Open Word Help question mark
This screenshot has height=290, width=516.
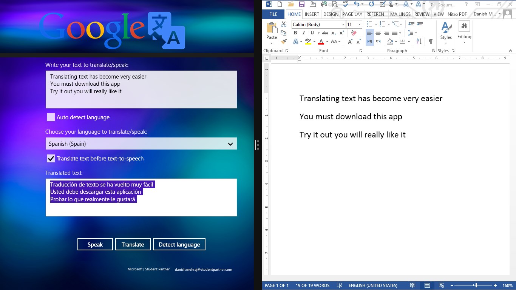[x=466, y=4]
